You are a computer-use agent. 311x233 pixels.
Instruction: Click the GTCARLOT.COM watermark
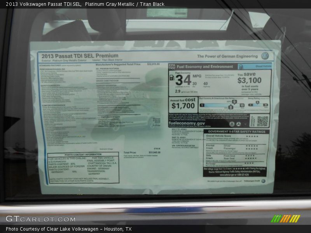(40, 219)
